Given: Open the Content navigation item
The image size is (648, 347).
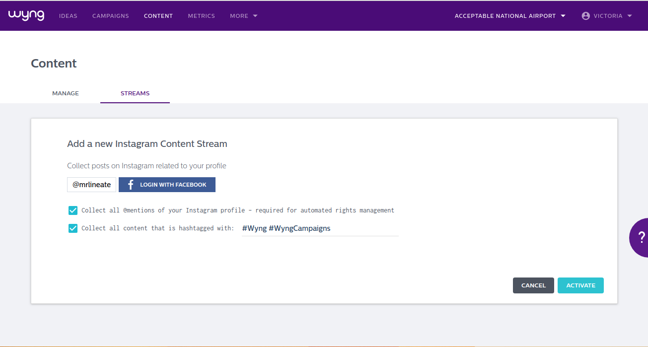Looking at the screenshot, I should [x=158, y=16].
